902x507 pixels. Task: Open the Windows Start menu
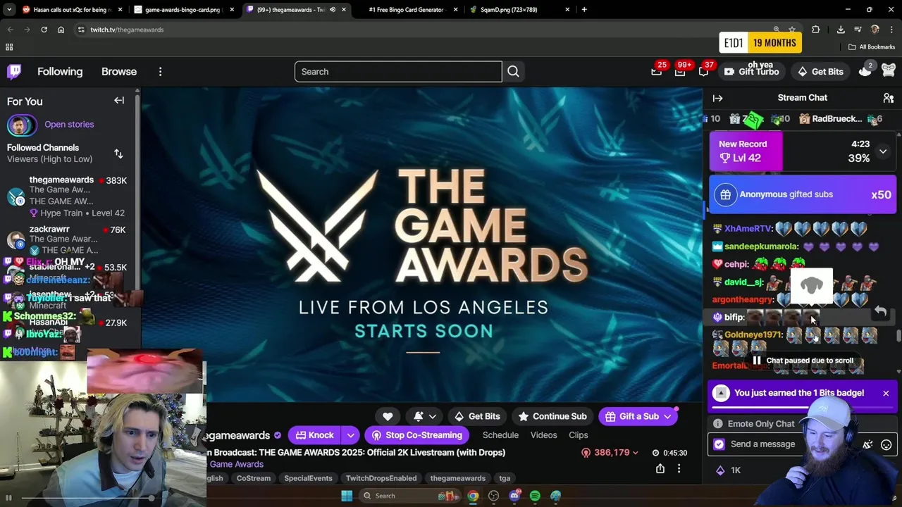347,496
